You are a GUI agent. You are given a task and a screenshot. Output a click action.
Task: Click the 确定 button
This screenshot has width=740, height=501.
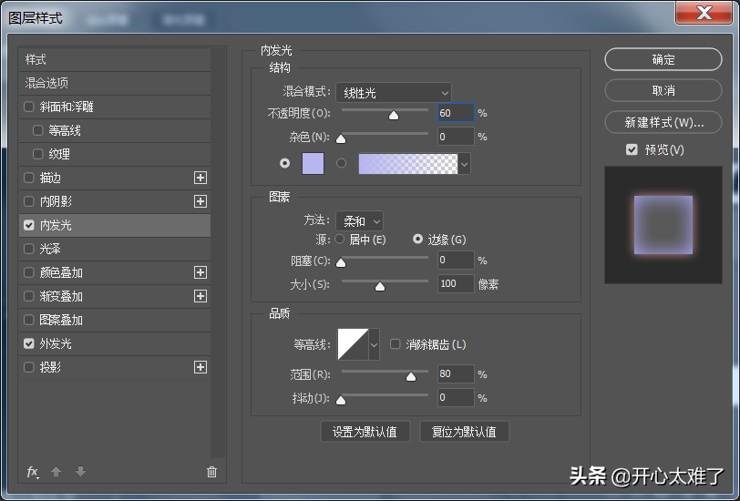(x=663, y=59)
